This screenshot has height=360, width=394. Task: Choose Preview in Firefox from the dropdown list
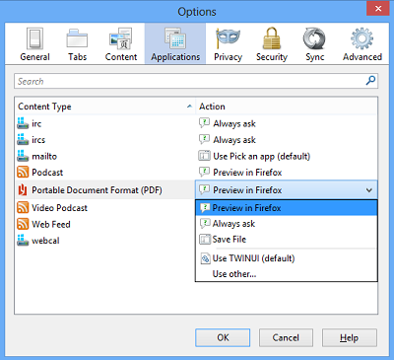click(287, 208)
